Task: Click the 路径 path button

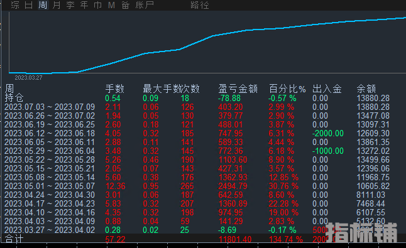Action: tap(200, 5)
